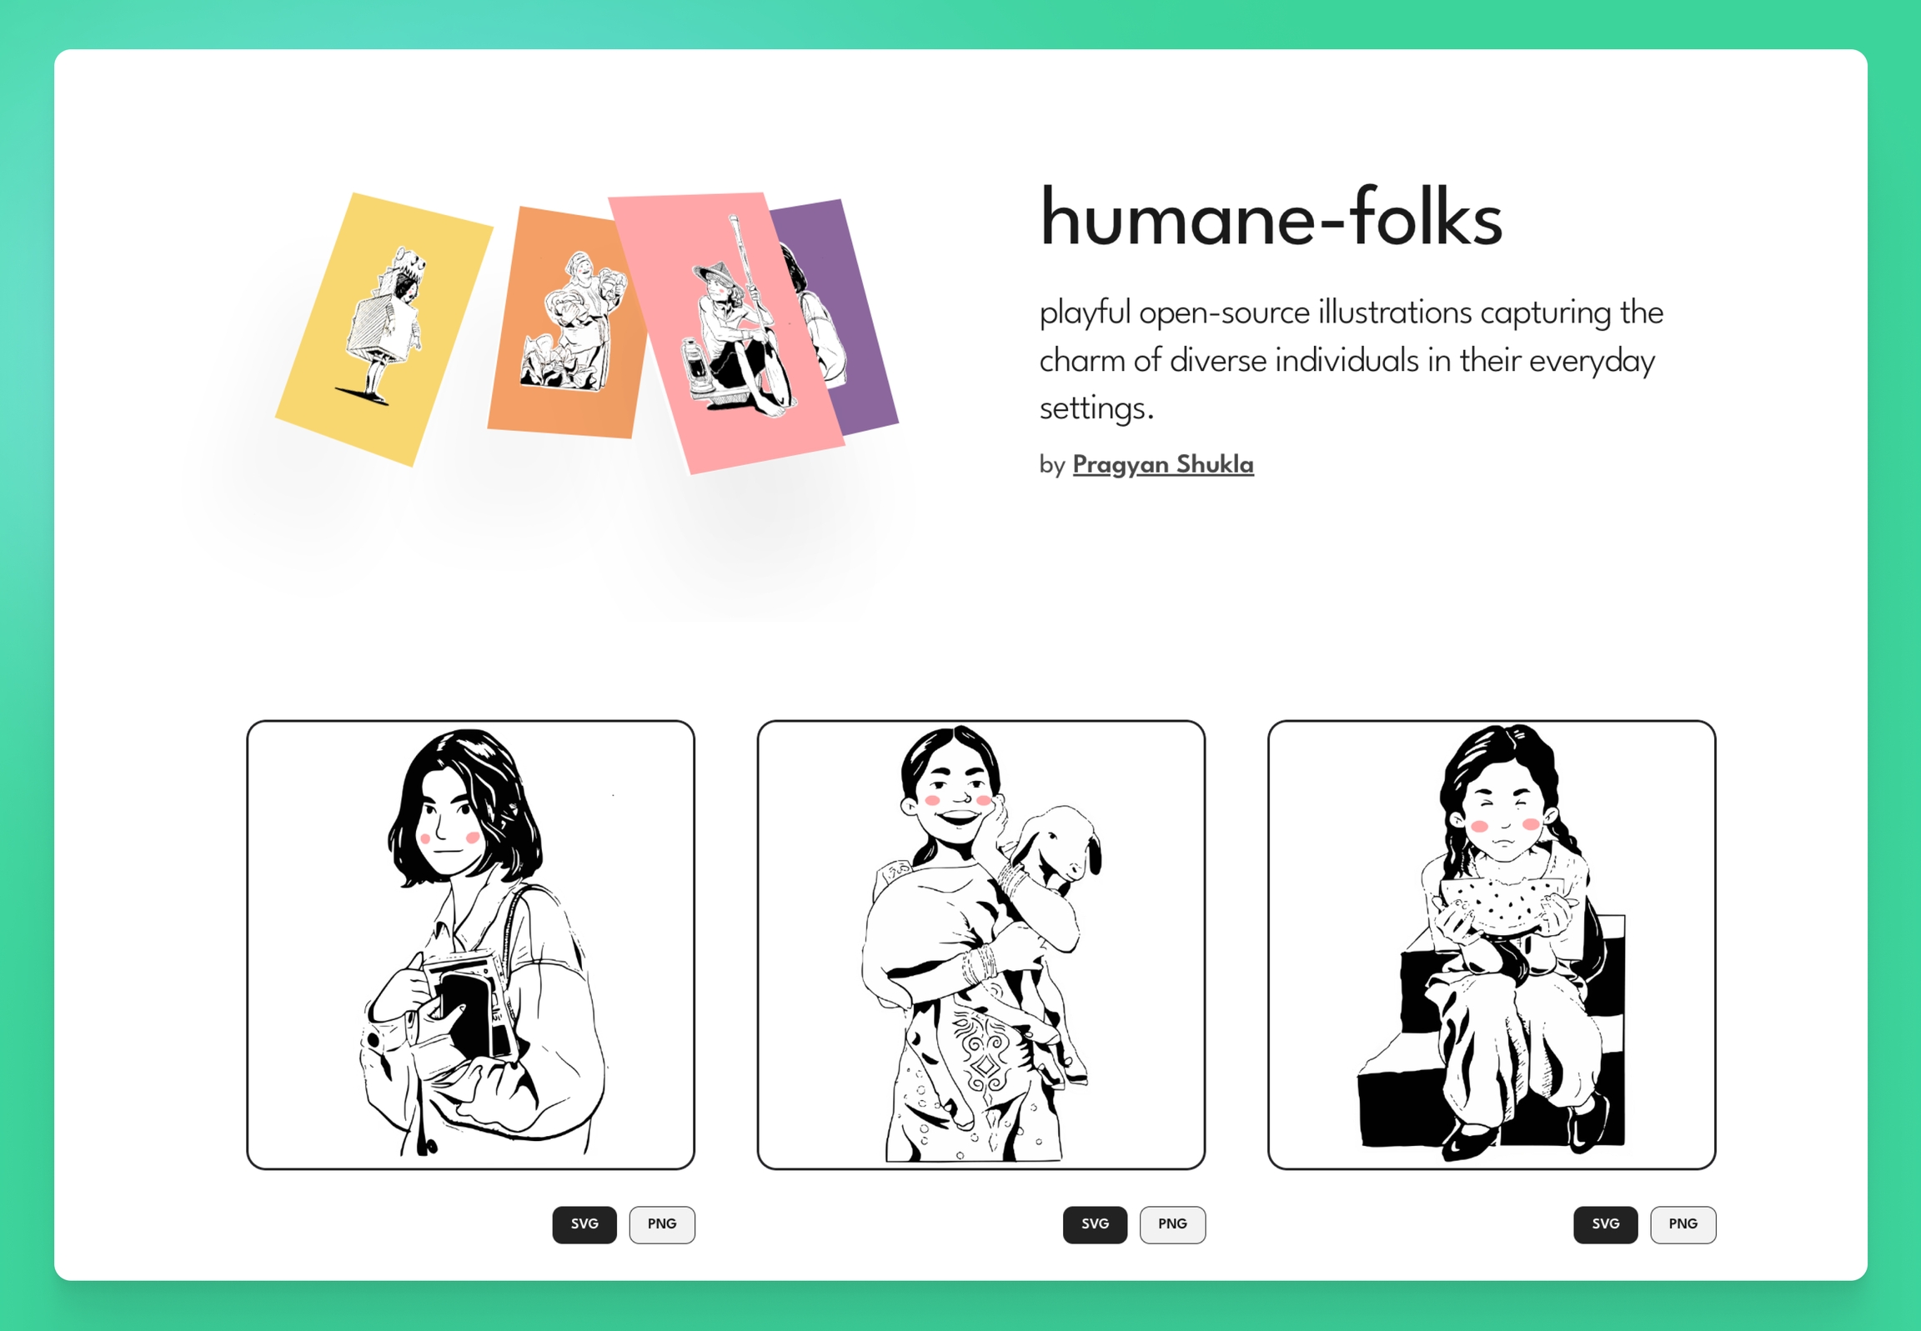
Task: Download PNG of the watermelon girl illustration
Action: 1683,1224
